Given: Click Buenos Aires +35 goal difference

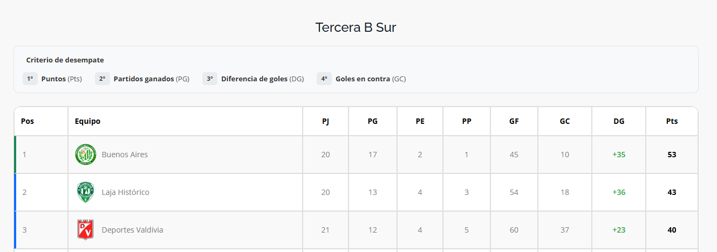Looking at the screenshot, I should point(619,155).
